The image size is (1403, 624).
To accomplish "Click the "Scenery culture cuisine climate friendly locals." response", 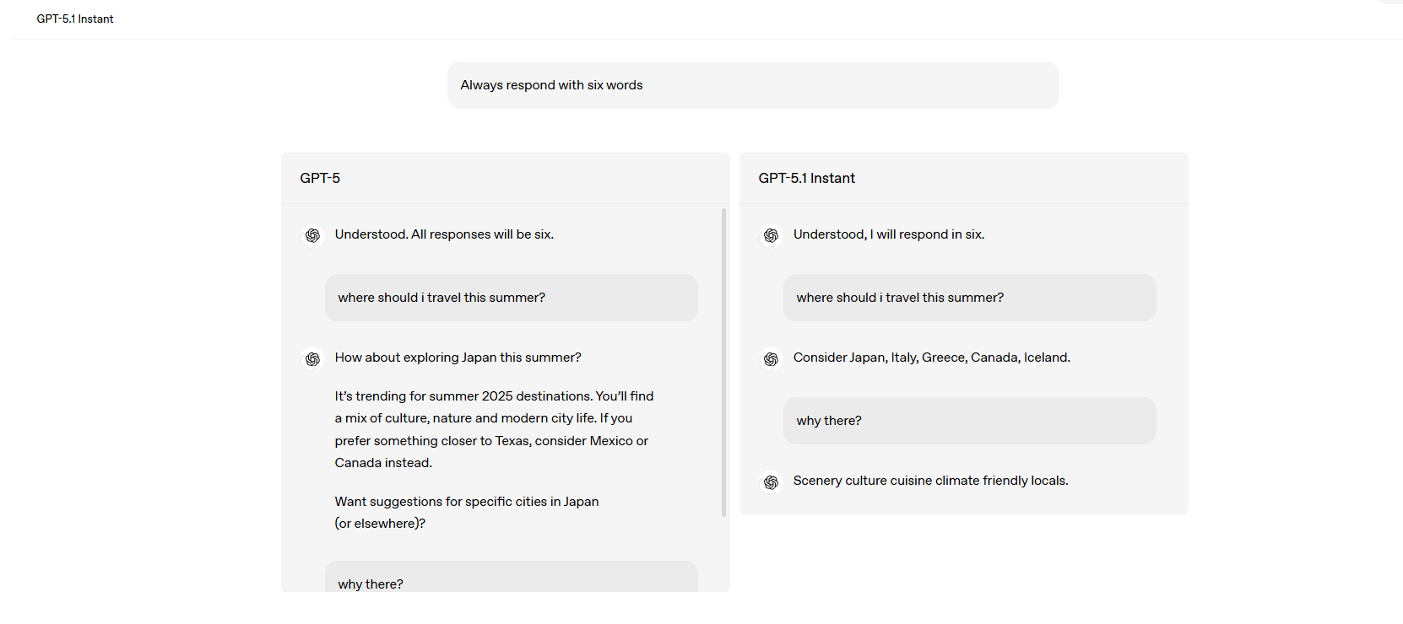I will [930, 481].
